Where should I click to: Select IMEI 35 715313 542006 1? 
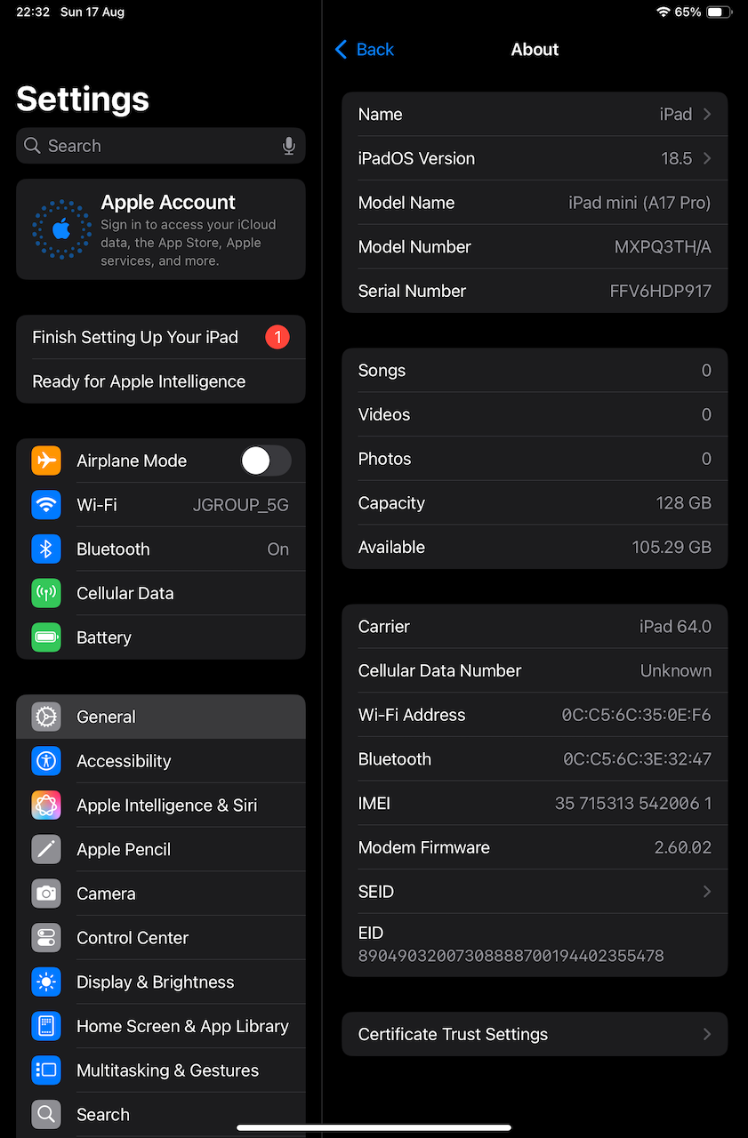[633, 804]
